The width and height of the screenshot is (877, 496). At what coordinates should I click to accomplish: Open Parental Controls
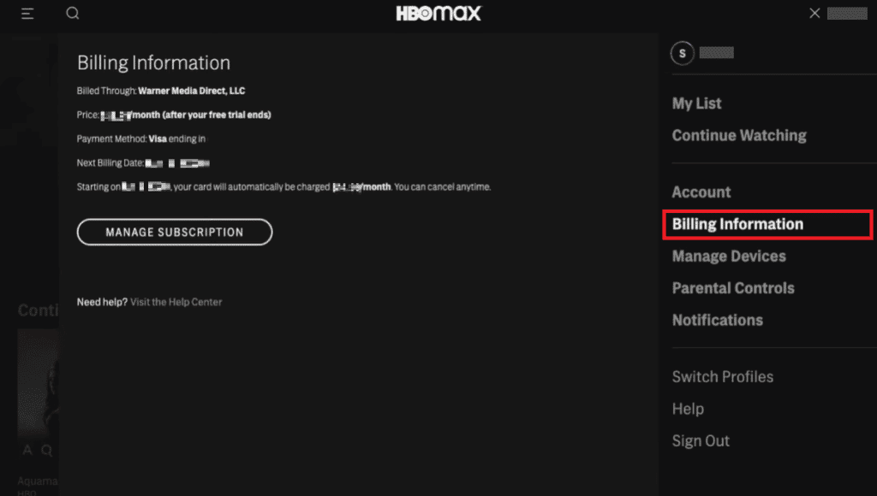click(x=733, y=288)
